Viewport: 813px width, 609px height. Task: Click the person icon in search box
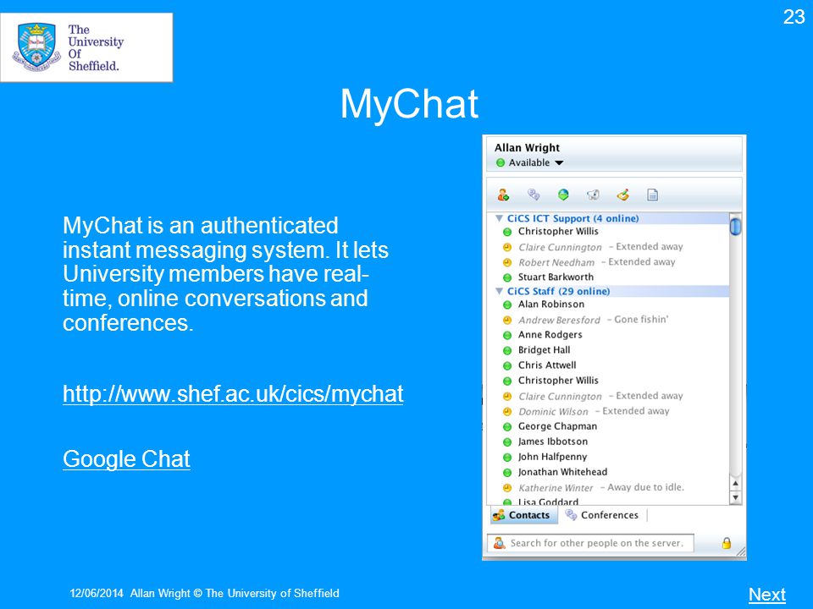pyautogui.click(x=500, y=543)
